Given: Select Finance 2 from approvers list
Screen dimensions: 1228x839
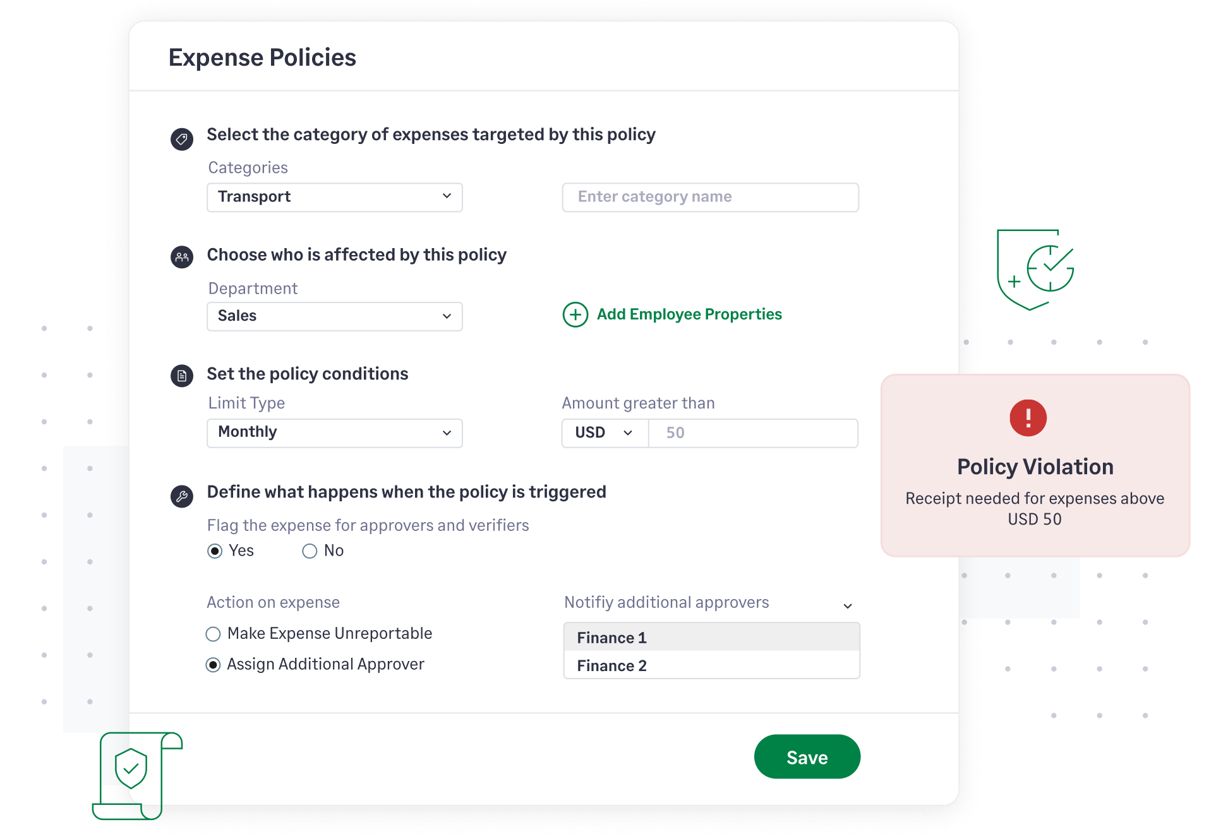Looking at the screenshot, I should click(711, 665).
